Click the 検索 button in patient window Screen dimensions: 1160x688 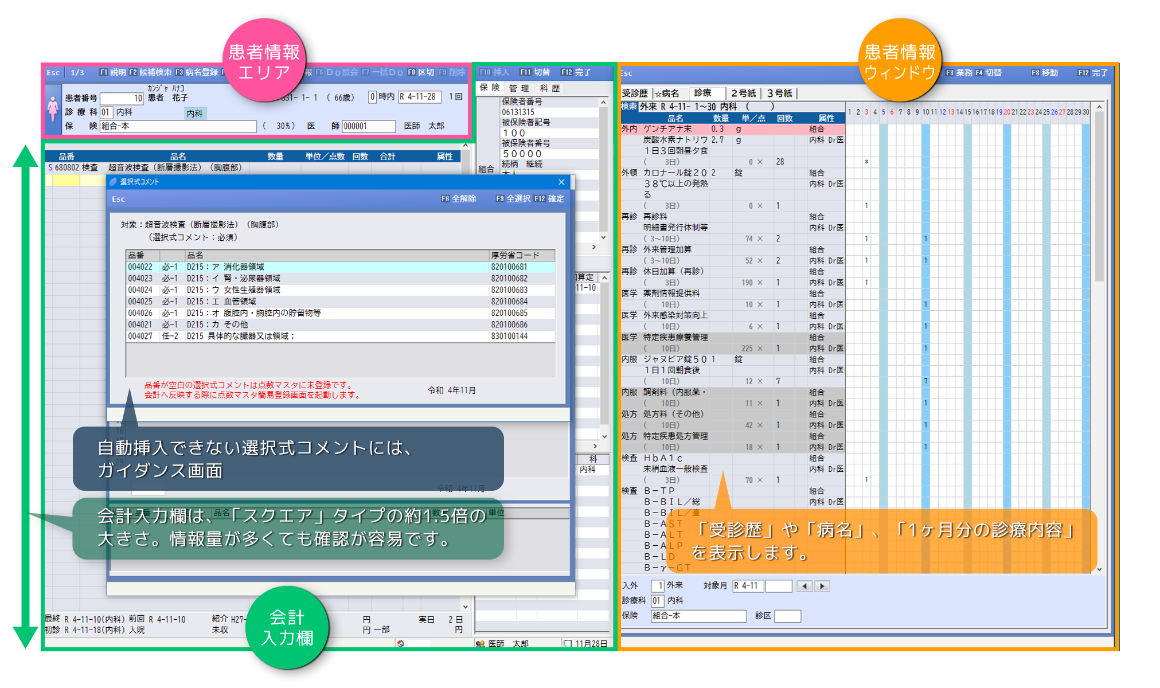pyautogui.click(x=629, y=106)
